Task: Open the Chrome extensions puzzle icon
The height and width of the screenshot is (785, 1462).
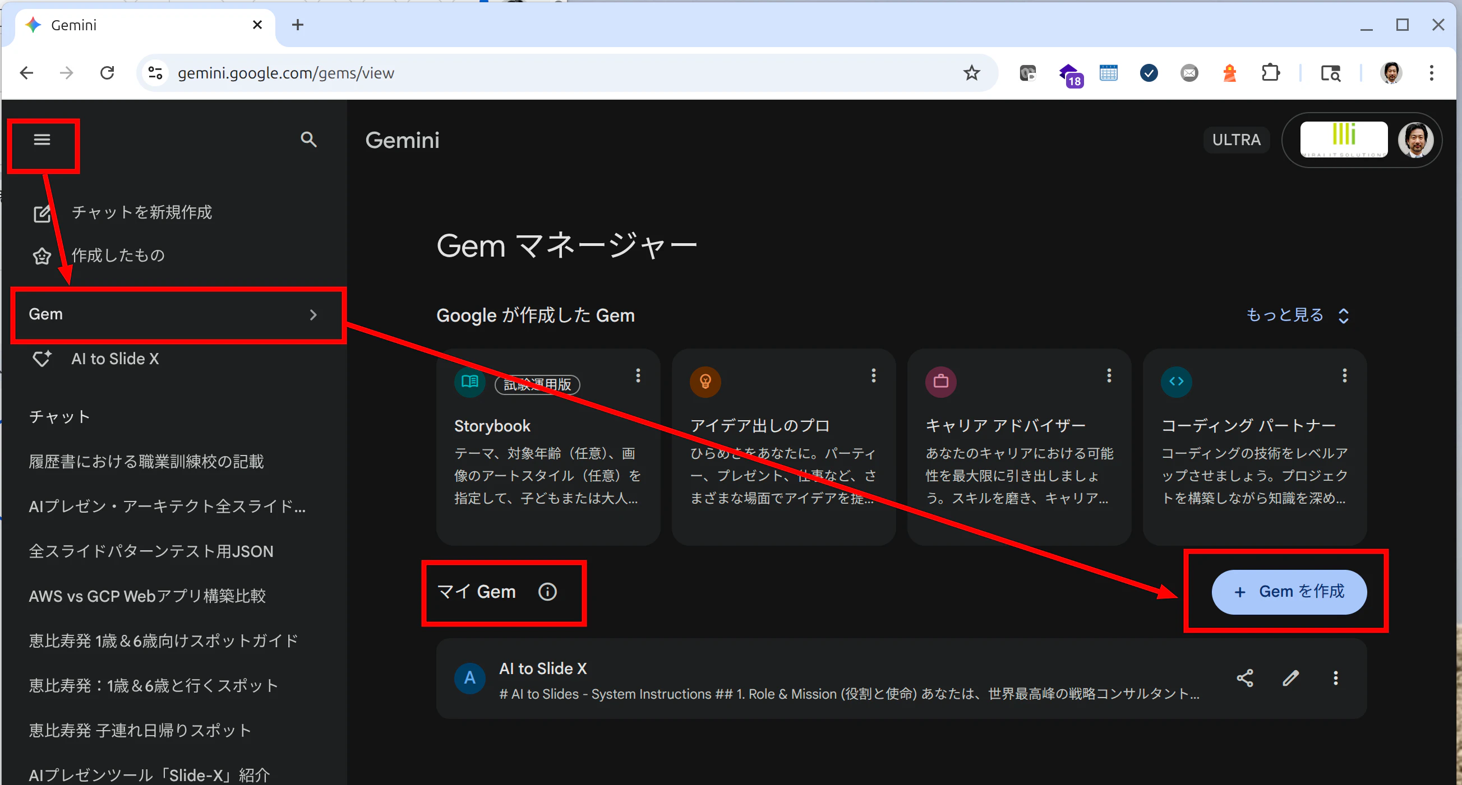Action: coord(1271,73)
